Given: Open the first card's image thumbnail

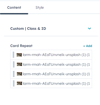Looking at the screenshot, I should (x=19, y=55).
